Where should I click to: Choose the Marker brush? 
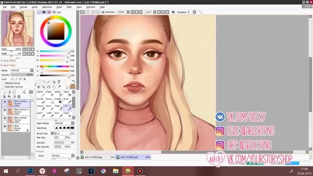pos(41,93)
